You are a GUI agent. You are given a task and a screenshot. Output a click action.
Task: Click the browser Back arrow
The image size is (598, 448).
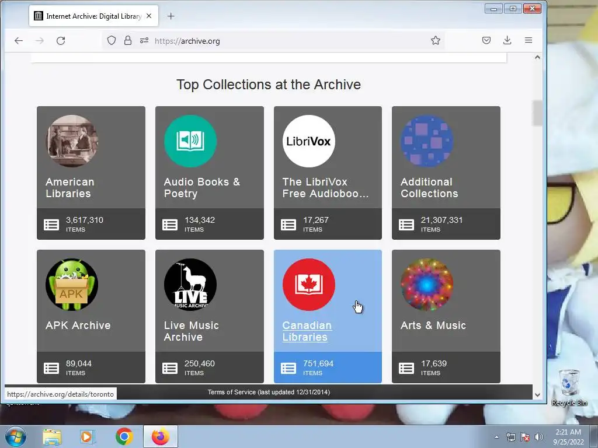(18, 40)
